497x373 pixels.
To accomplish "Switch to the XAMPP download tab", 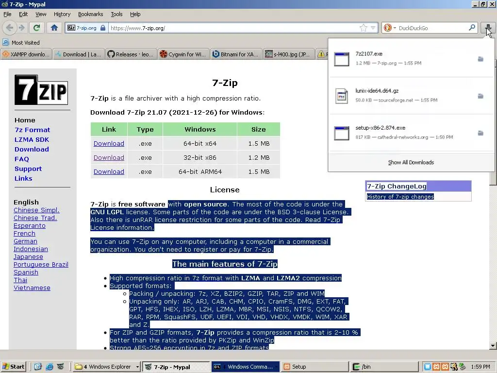I will tap(26, 54).
